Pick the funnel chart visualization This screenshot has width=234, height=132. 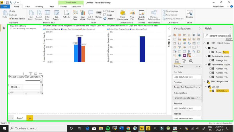[x=180, y=47]
